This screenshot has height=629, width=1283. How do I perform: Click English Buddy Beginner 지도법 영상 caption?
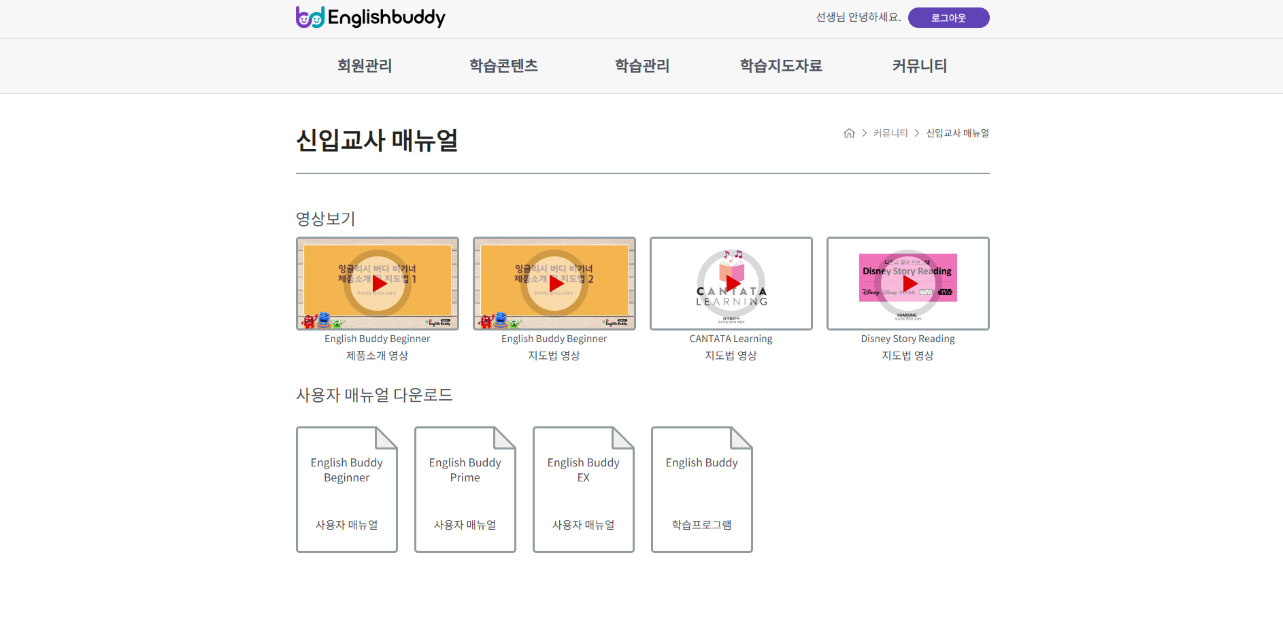point(554,347)
